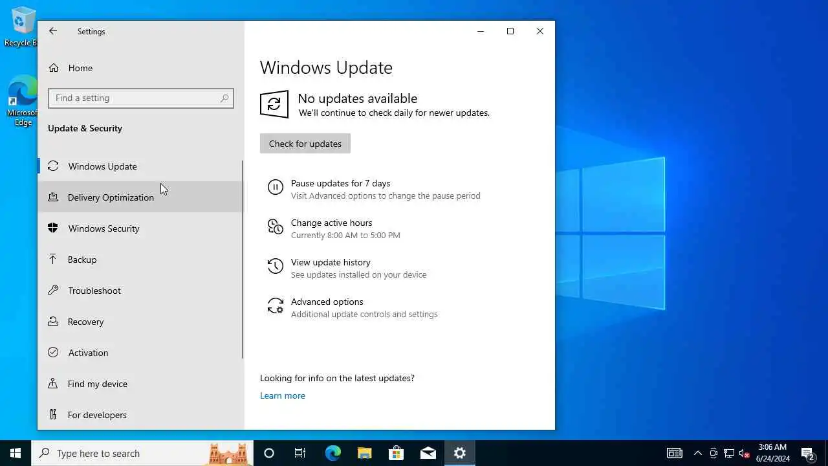828x466 pixels.
Task: Click the Home icon in Settings sidebar
Action: pyautogui.click(x=54, y=68)
